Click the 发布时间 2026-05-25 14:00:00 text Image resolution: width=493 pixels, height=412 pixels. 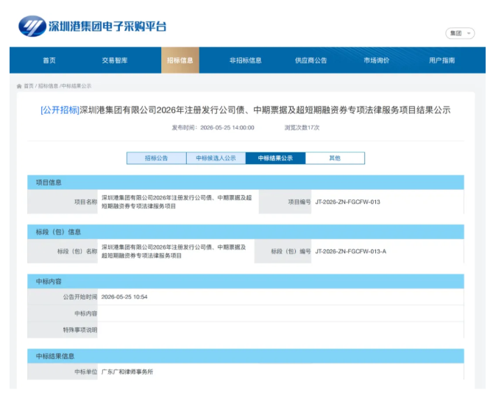[x=213, y=127]
